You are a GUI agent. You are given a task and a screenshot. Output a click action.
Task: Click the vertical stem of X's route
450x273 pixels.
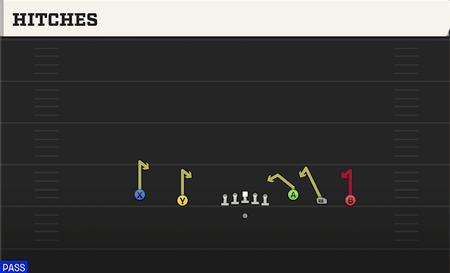coord(140,175)
